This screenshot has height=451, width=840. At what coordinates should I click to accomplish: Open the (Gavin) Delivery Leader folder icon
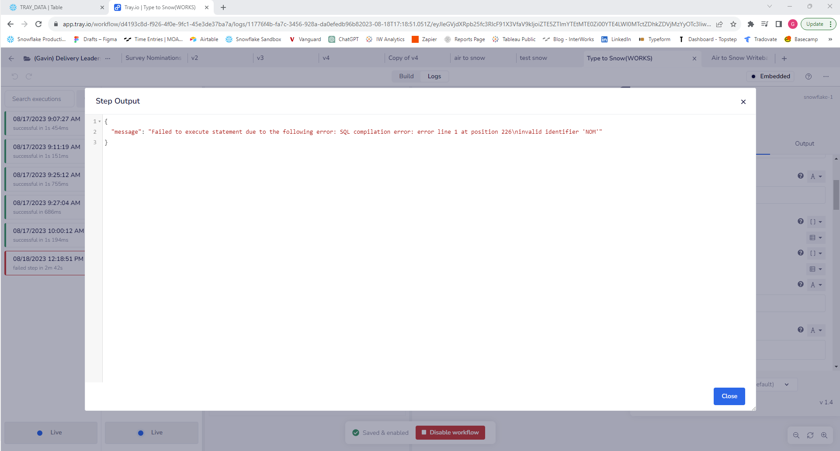tap(27, 59)
